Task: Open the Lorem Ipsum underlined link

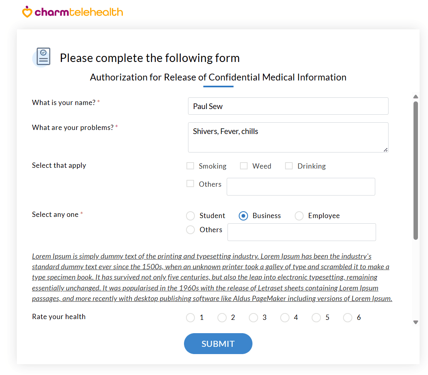Action: point(212,277)
